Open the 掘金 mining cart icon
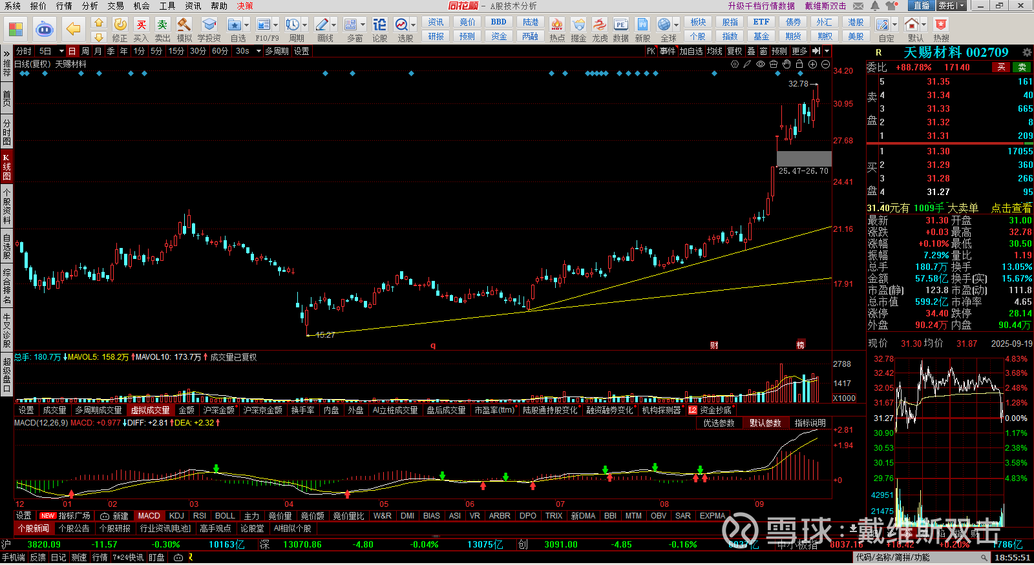 [578, 25]
